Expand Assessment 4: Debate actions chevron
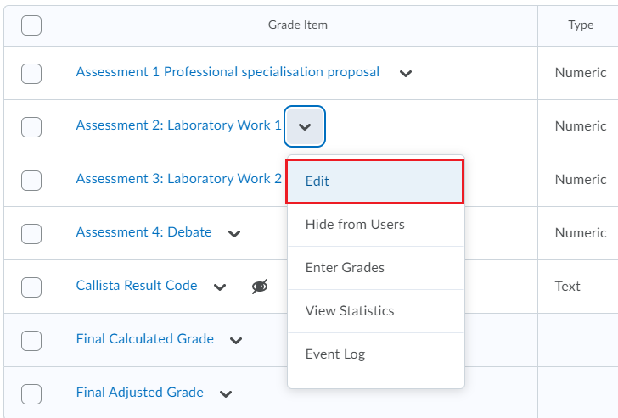The width and height of the screenshot is (618, 418). [x=234, y=233]
